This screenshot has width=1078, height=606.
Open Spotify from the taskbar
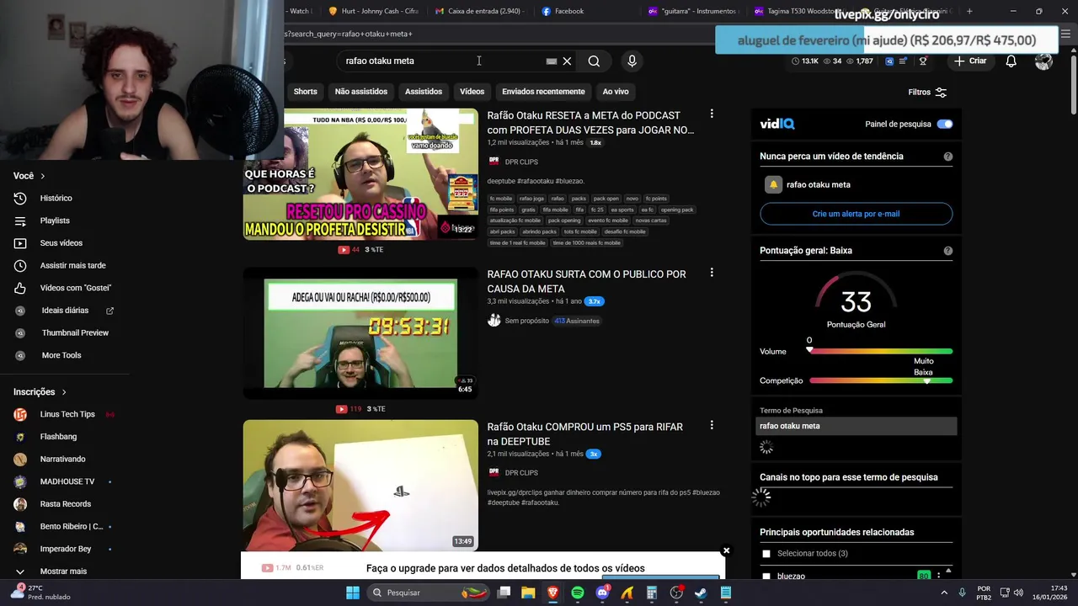577,593
